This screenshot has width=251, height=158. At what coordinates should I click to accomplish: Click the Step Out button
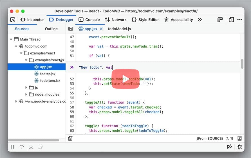[x=41, y=147]
